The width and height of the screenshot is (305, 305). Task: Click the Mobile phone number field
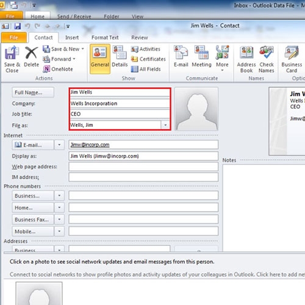coord(143,231)
